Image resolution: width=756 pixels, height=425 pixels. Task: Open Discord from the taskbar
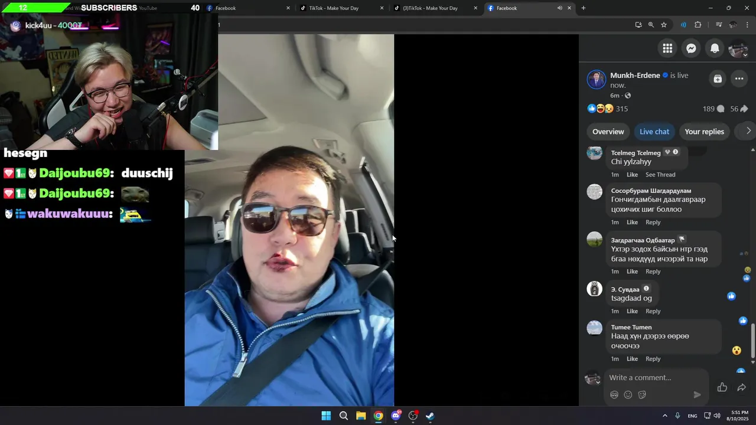click(396, 416)
